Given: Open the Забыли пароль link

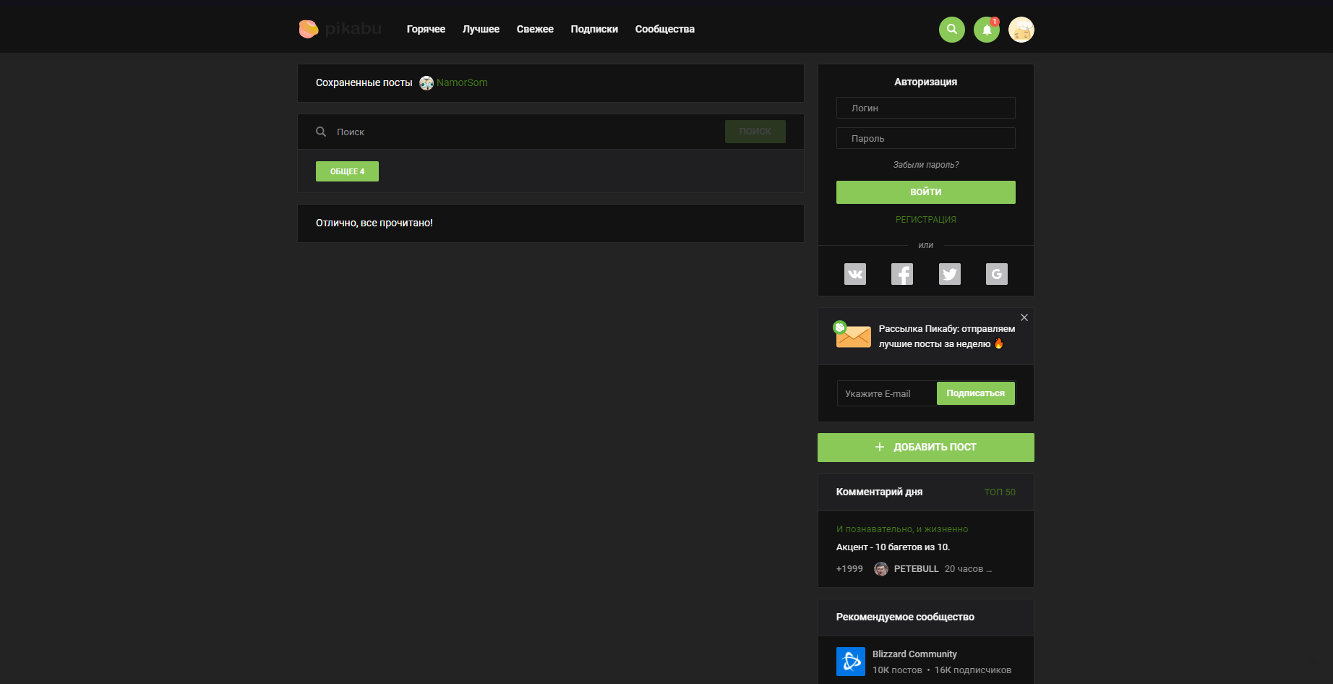Looking at the screenshot, I should [x=925, y=165].
